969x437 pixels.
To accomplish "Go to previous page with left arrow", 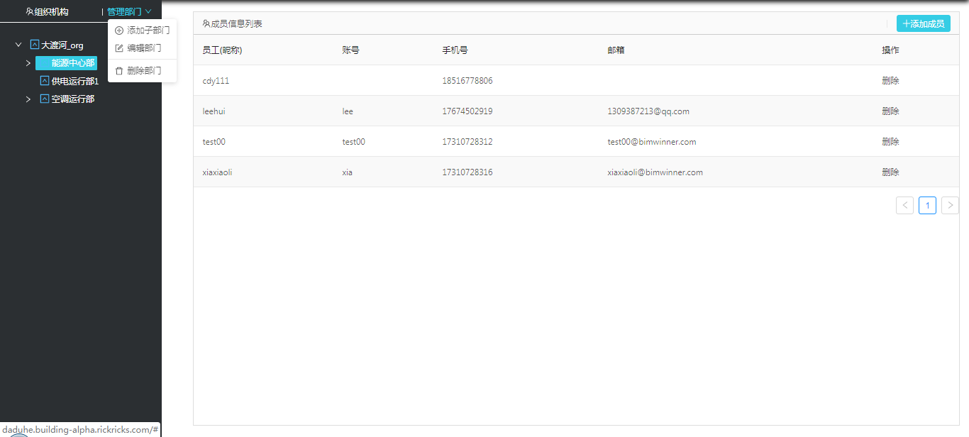I will (x=904, y=206).
